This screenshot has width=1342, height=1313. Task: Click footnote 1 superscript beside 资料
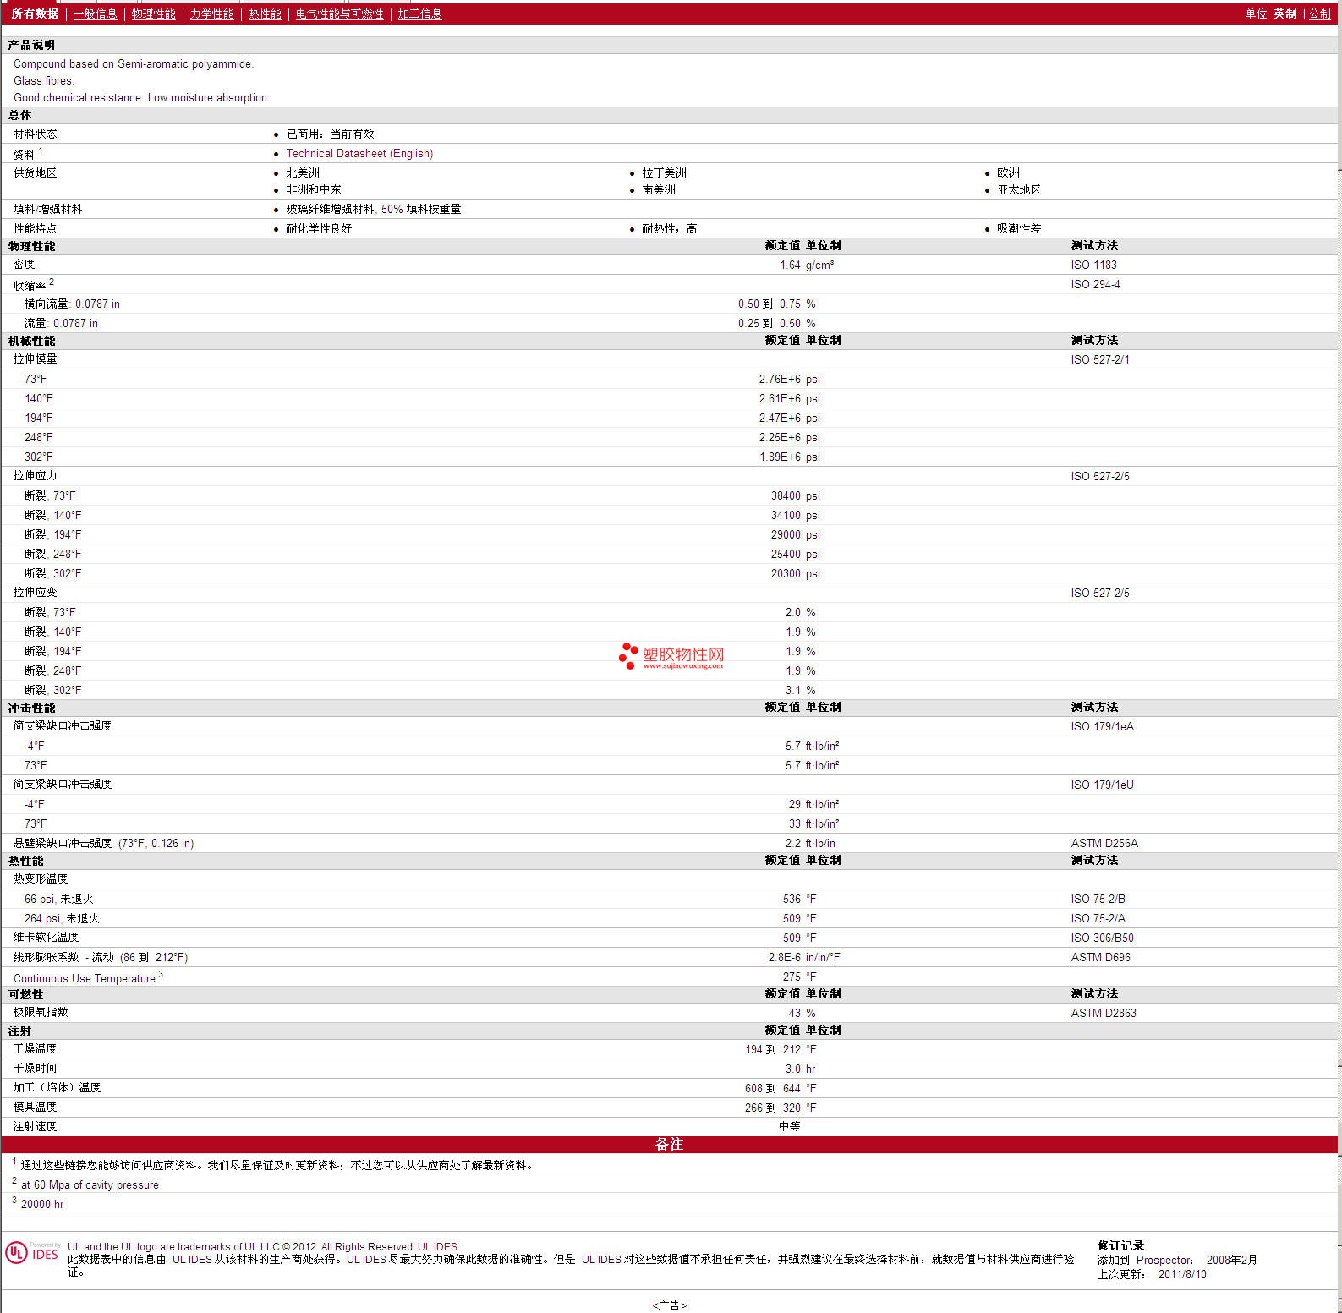41,151
